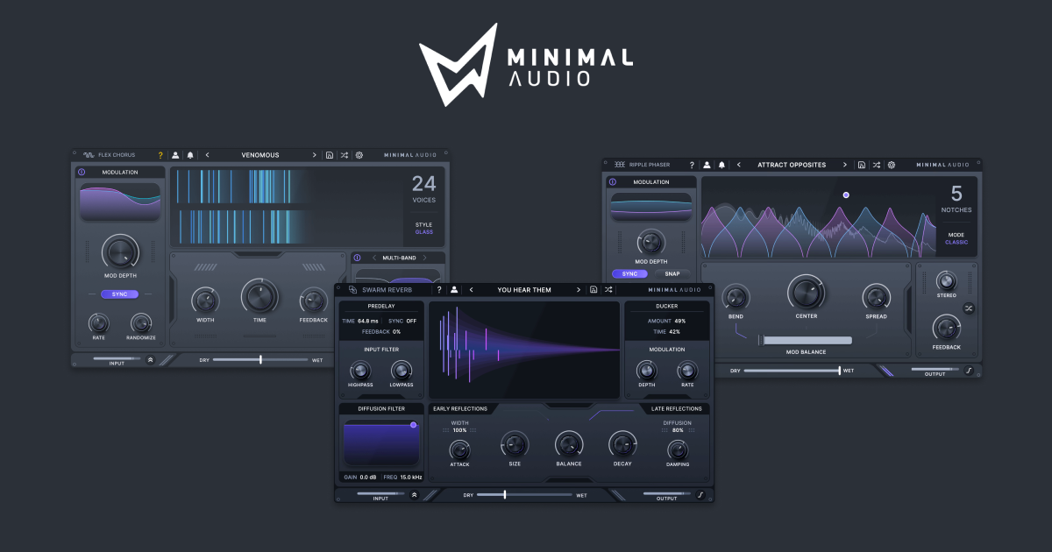Switch to the Early Reflections tab
Image resolution: width=1052 pixels, height=552 pixels.
point(462,408)
